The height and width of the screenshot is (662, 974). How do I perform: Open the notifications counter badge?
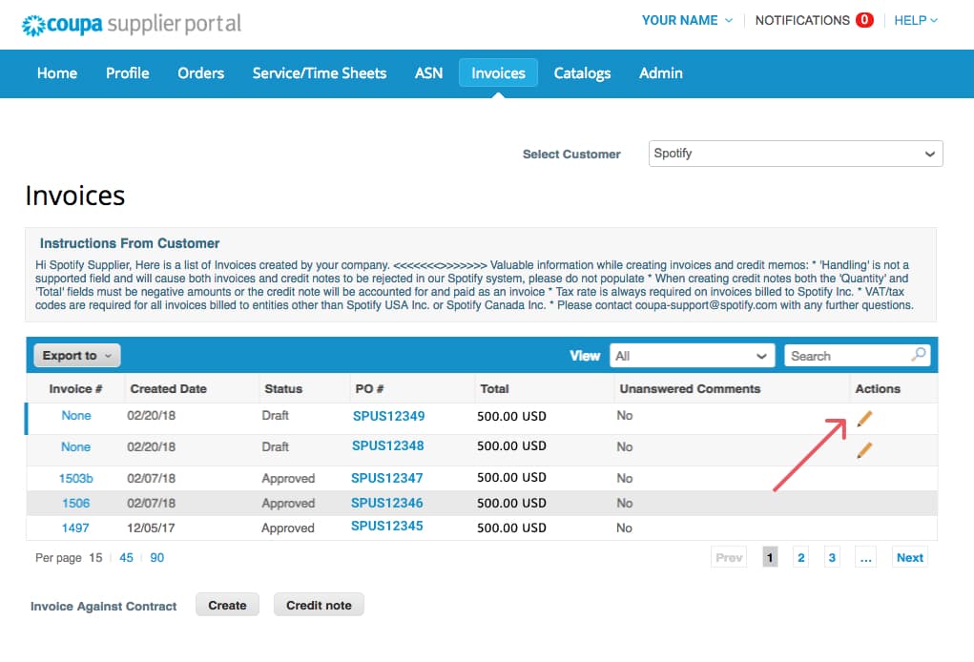pos(864,20)
